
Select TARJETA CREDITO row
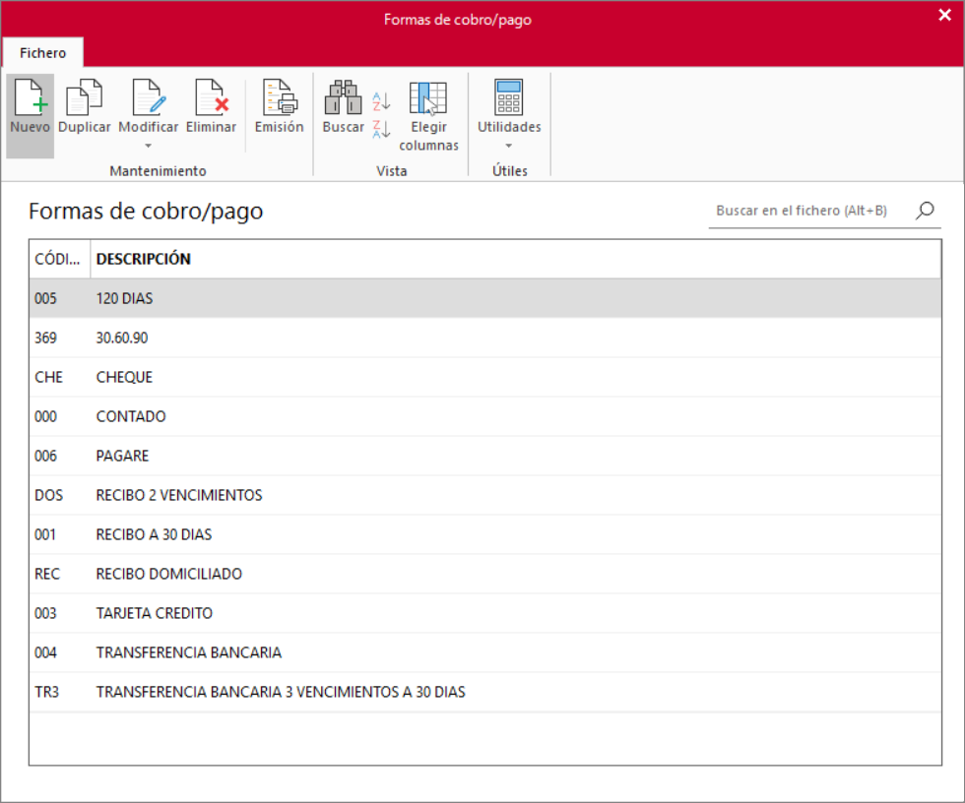point(484,613)
